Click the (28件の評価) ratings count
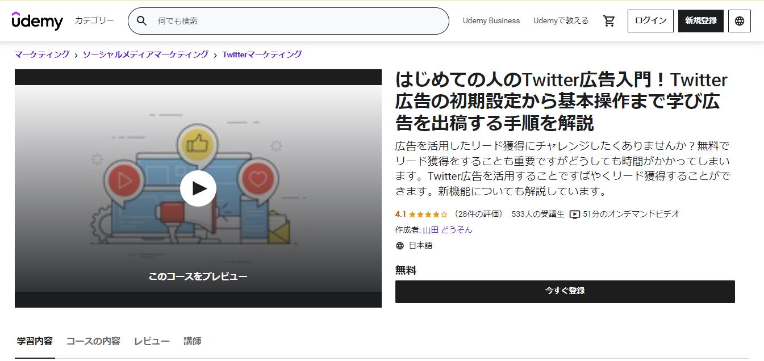764x361 pixels. point(479,214)
